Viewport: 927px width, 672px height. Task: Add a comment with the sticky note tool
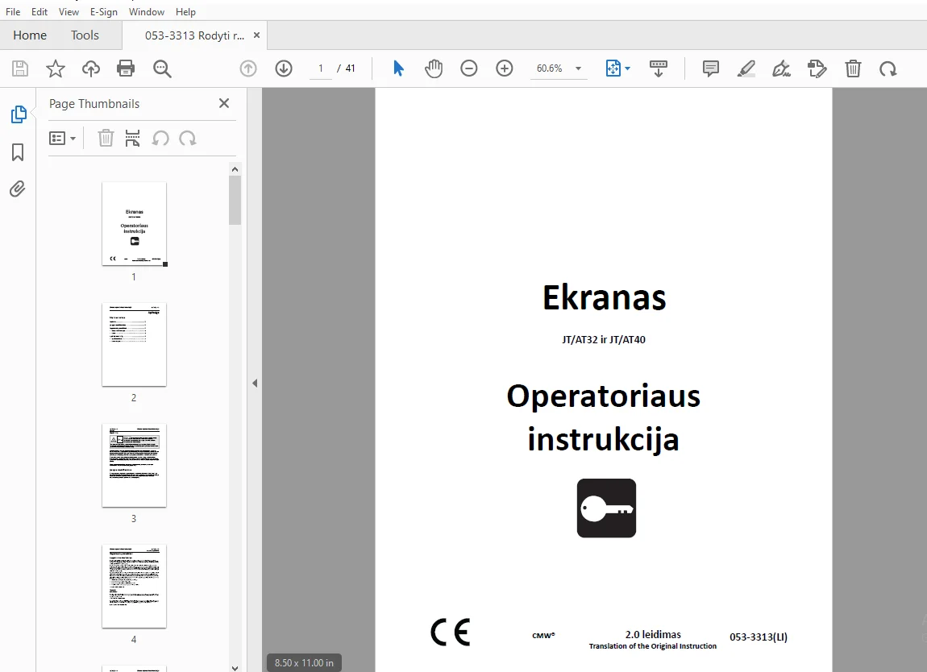[711, 68]
